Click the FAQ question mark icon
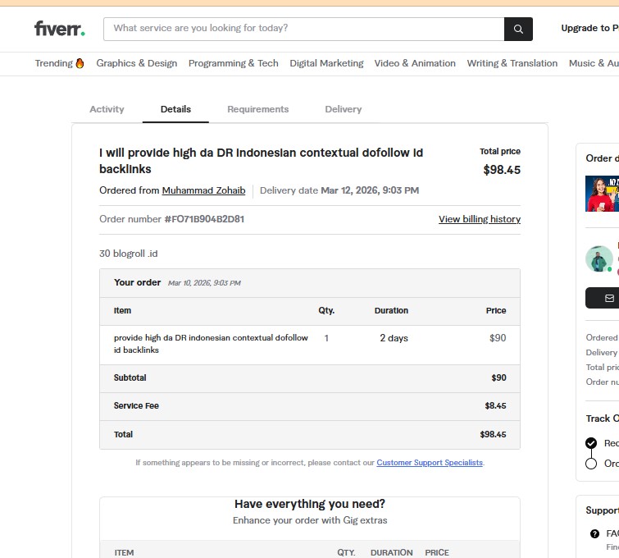The image size is (619, 558). click(x=594, y=534)
